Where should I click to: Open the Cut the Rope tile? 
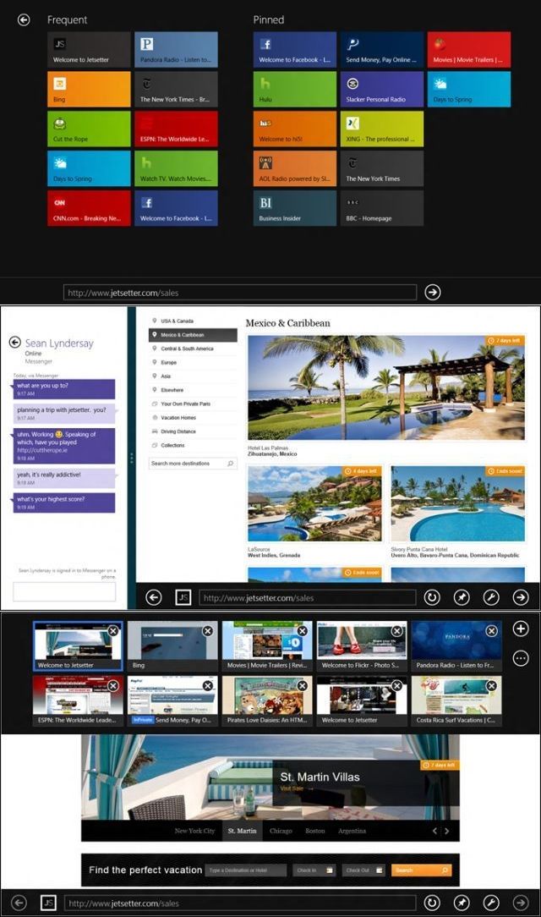point(89,129)
